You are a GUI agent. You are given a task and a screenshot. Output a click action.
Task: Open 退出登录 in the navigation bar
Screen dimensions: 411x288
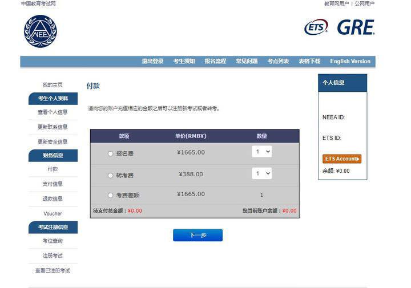pyautogui.click(x=152, y=62)
